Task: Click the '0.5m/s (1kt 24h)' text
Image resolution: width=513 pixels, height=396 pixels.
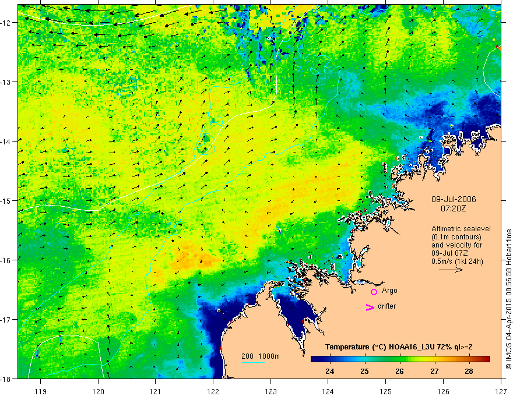Action: coord(458,261)
